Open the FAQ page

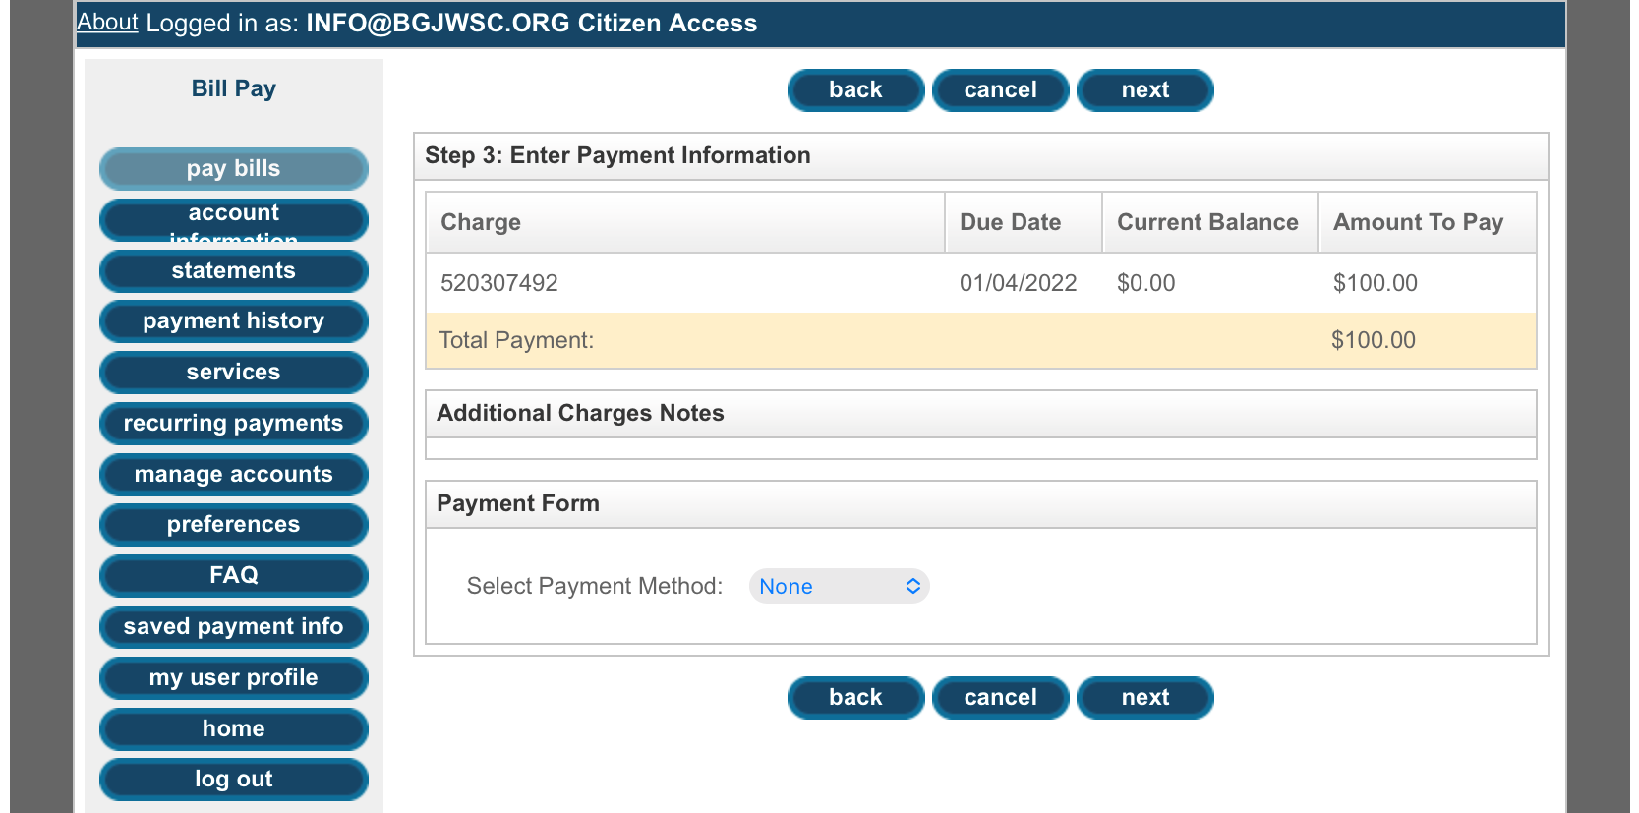234,576
